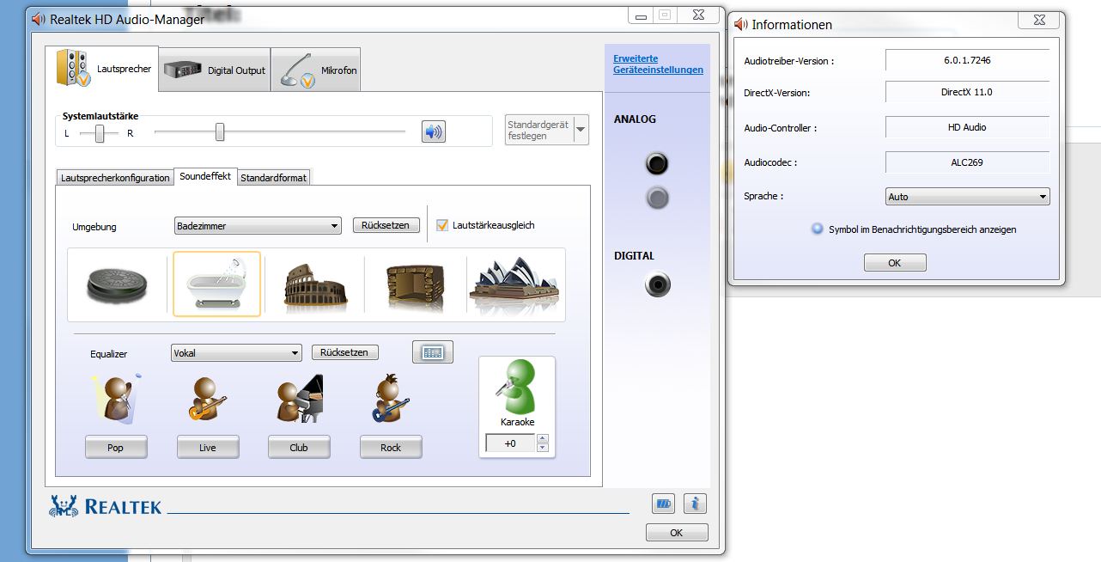Viewport: 1101px width, 562px height.
Task: Toggle the Lautstärkeausgleich checkbox
Action: pos(442,225)
